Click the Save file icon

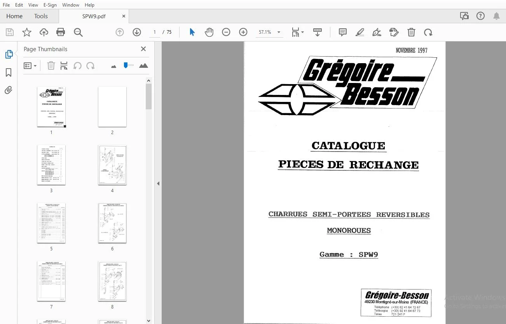[x=9, y=32]
